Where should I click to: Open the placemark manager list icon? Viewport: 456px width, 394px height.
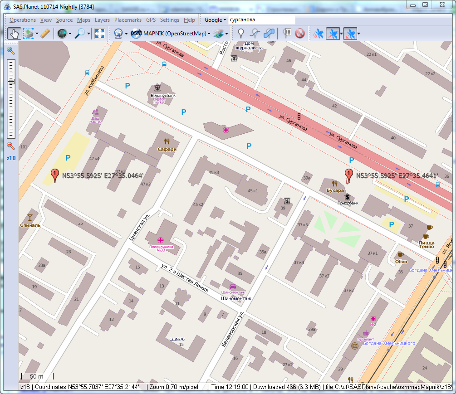tap(287, 34)
